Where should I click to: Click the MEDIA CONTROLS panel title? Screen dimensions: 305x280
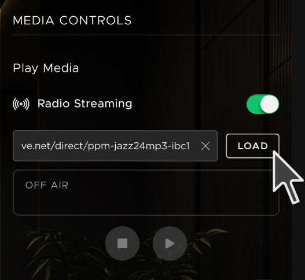pos(72,20)
